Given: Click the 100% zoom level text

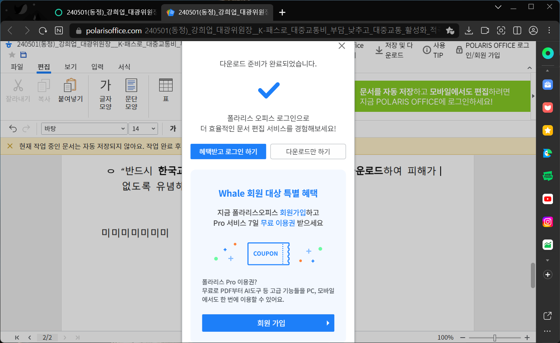Looking at the screenshot, I should coord(446,337).
